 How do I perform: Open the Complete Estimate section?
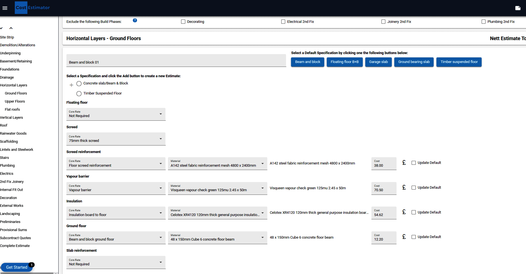15,246
